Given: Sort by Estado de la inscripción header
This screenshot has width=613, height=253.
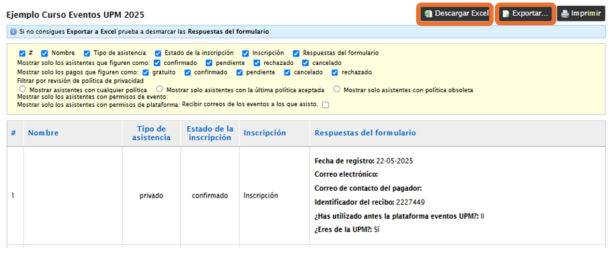Looking at the screenshot, I should pos(210,133).
